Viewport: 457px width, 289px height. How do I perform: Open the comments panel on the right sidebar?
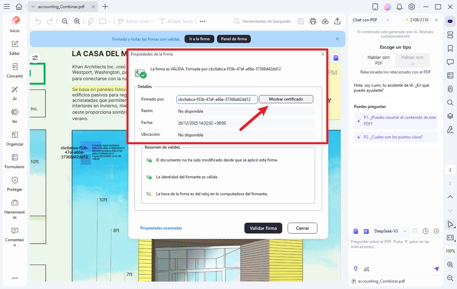[x=450, y=62]
